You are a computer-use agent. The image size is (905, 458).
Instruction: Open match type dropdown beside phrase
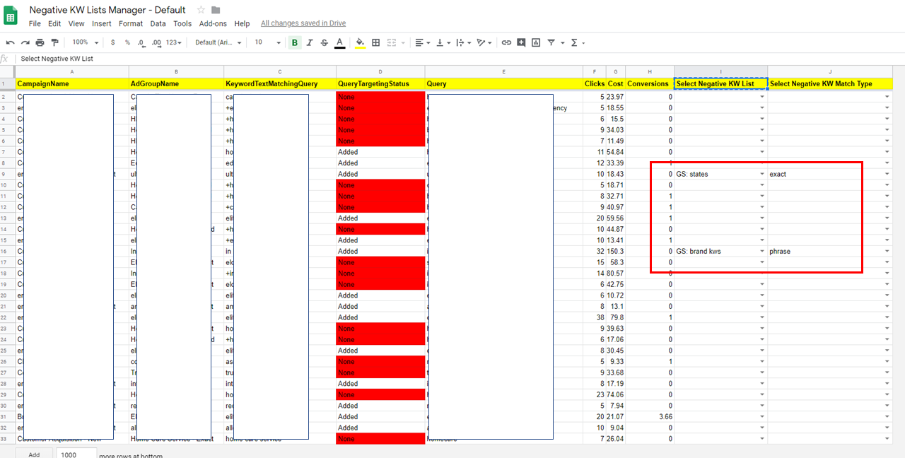[887, 251]
